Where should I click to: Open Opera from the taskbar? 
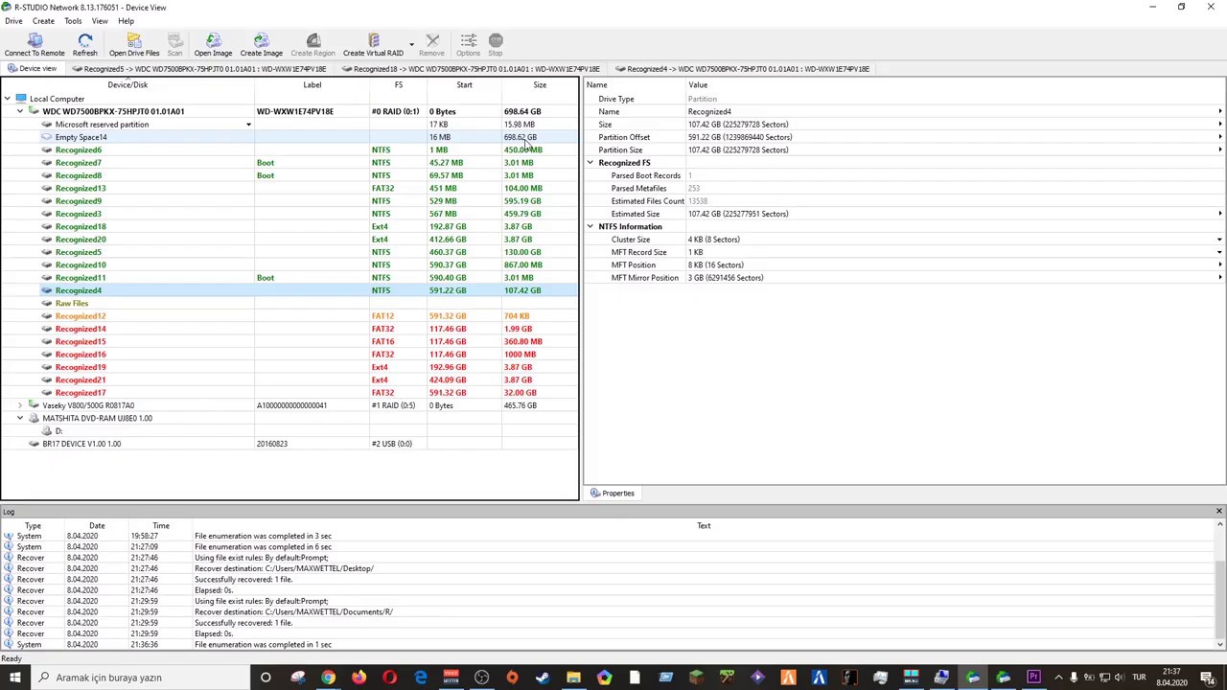[389, 678]
